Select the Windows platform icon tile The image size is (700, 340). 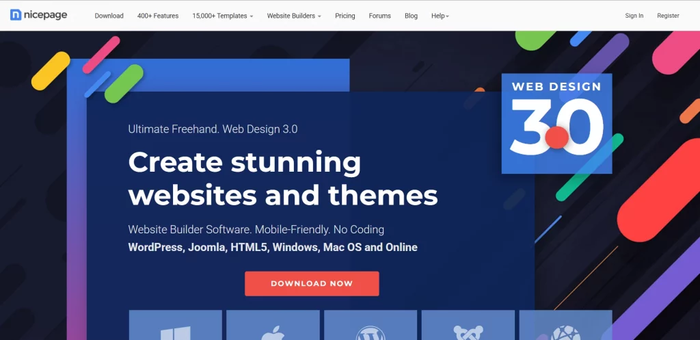coord(176,325)
